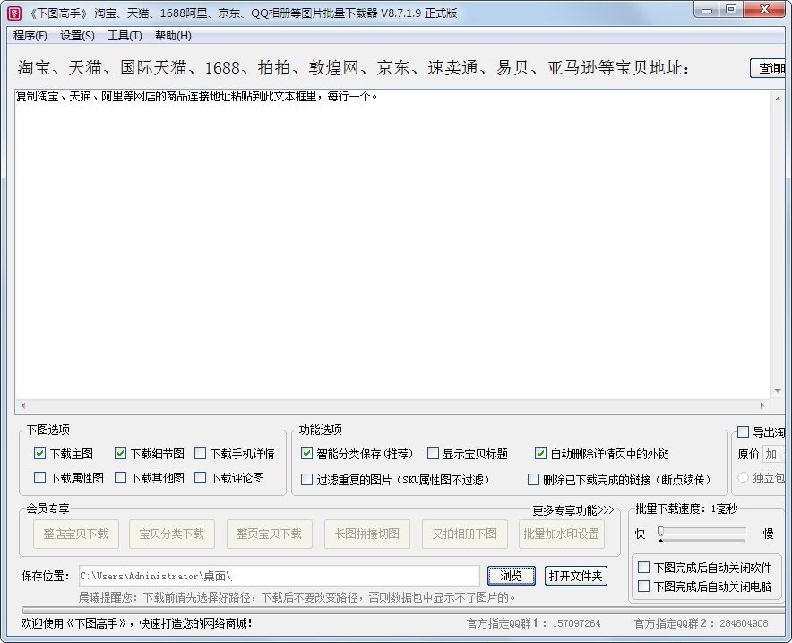
Task: Click inside the product URL text area
Action: 392,242
